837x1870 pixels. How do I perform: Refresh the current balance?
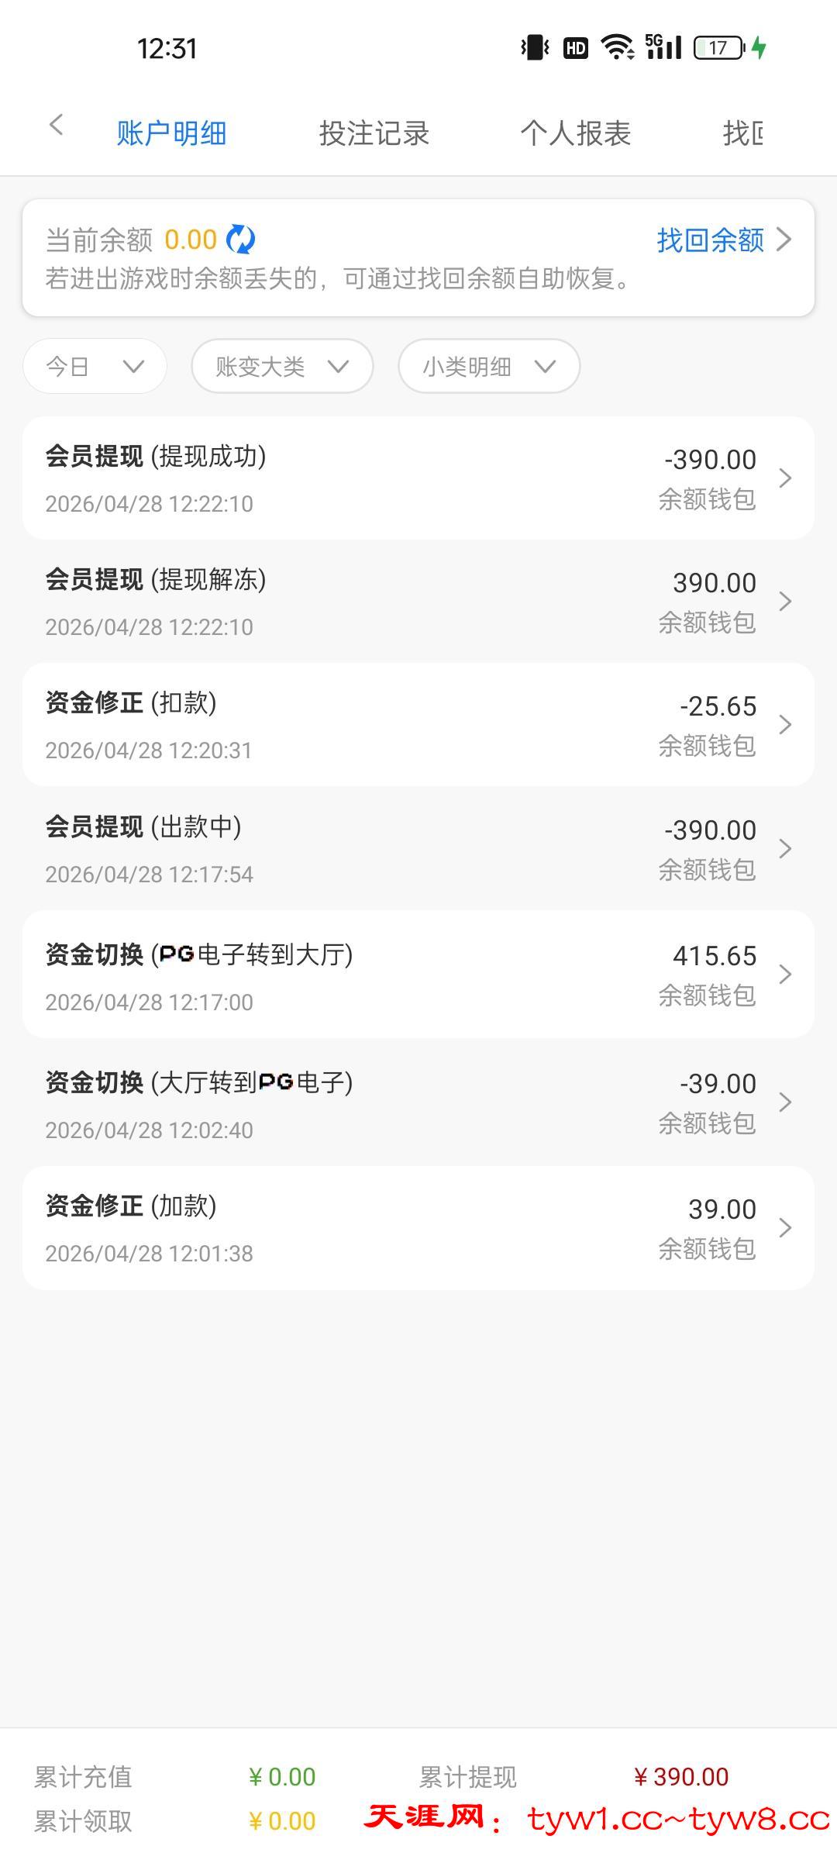point(240,240)
